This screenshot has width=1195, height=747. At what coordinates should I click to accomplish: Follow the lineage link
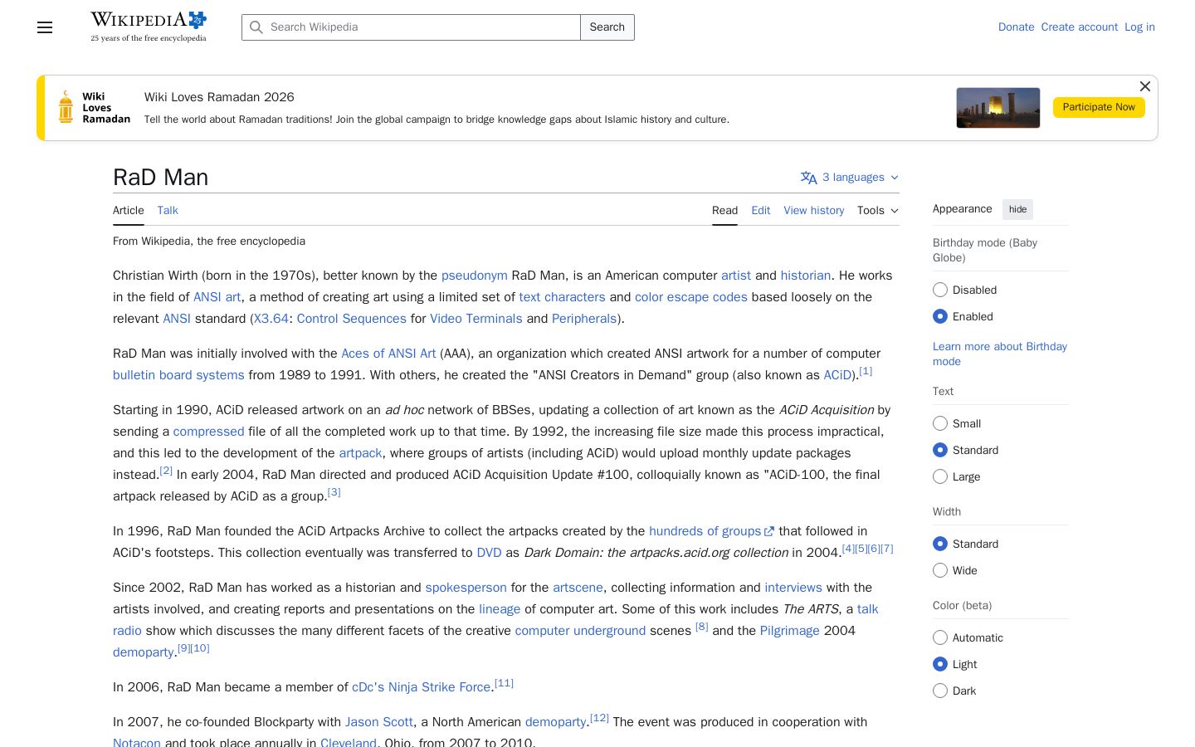500,609
